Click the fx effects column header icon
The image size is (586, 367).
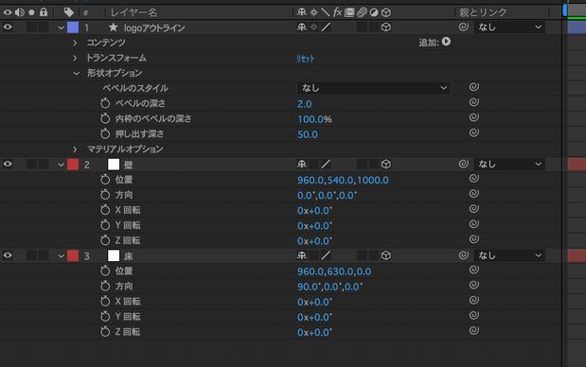[337, 12]
